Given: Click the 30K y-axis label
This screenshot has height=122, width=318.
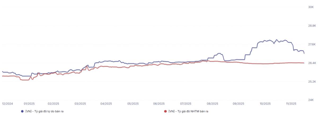Looking at the screenshot, I should click(311, 7).
